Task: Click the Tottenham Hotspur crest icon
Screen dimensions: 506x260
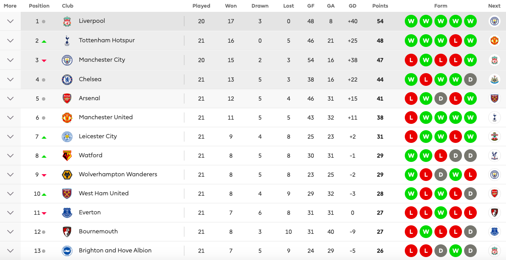Action: coord(67,41)
